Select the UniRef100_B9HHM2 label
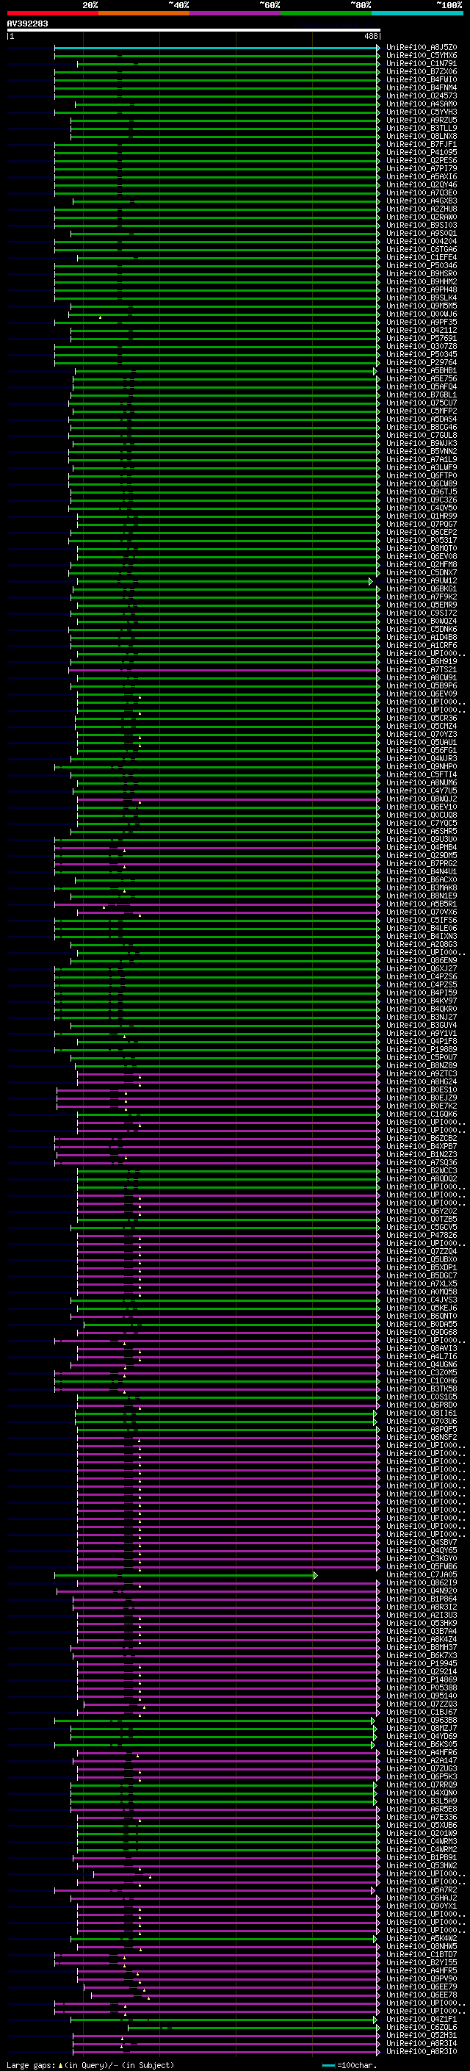The height and width of the screenshot is (2071, 470). tap(421, 281)
